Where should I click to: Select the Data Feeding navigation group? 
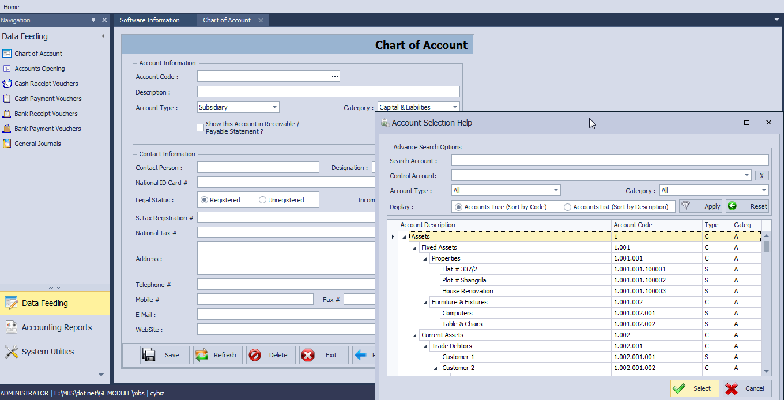(55, 303)
